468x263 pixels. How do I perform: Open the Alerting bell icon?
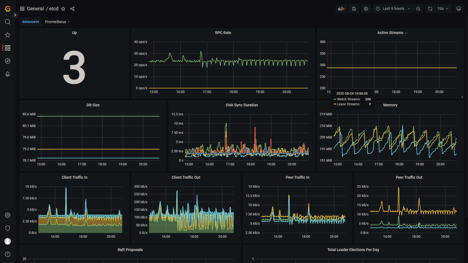coord(8,74)
